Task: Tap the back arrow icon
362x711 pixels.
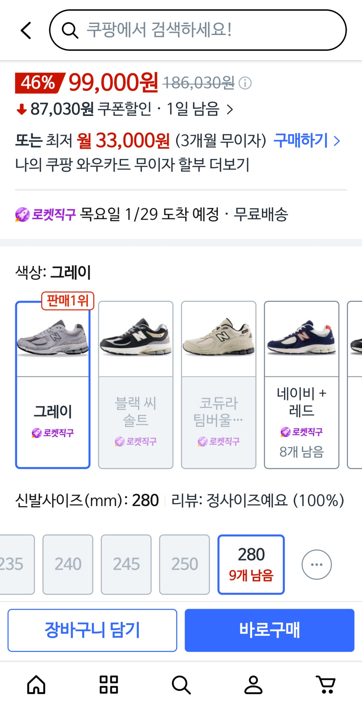Action: [26, 31]
